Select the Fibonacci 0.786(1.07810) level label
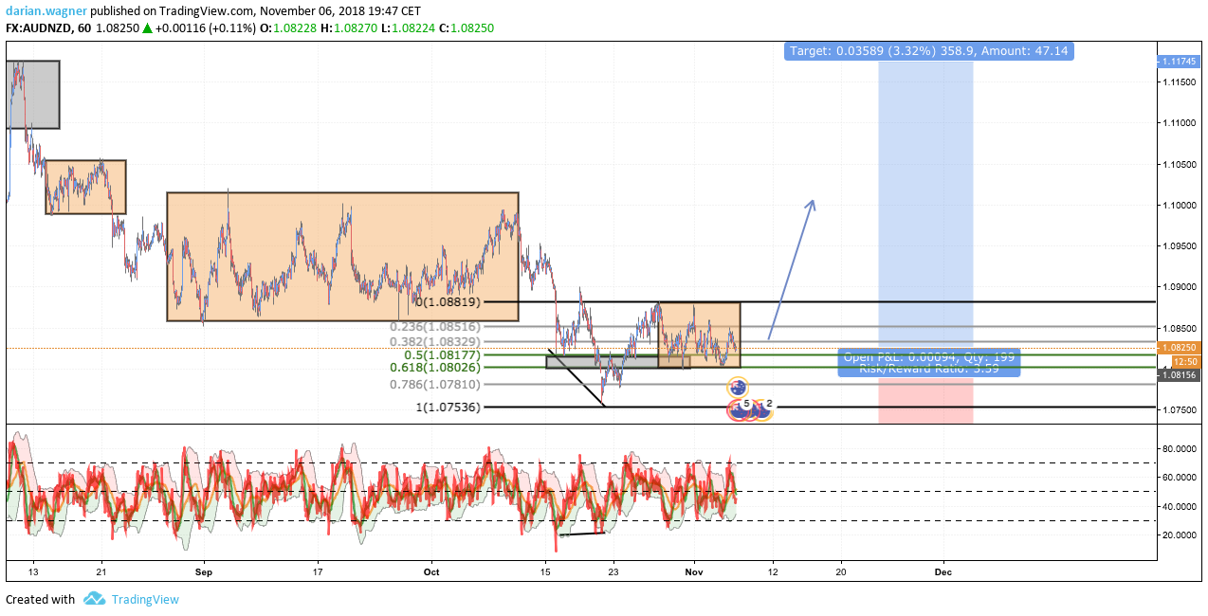The height and width of the screenshot is (616, 1208). coord(435,384)
